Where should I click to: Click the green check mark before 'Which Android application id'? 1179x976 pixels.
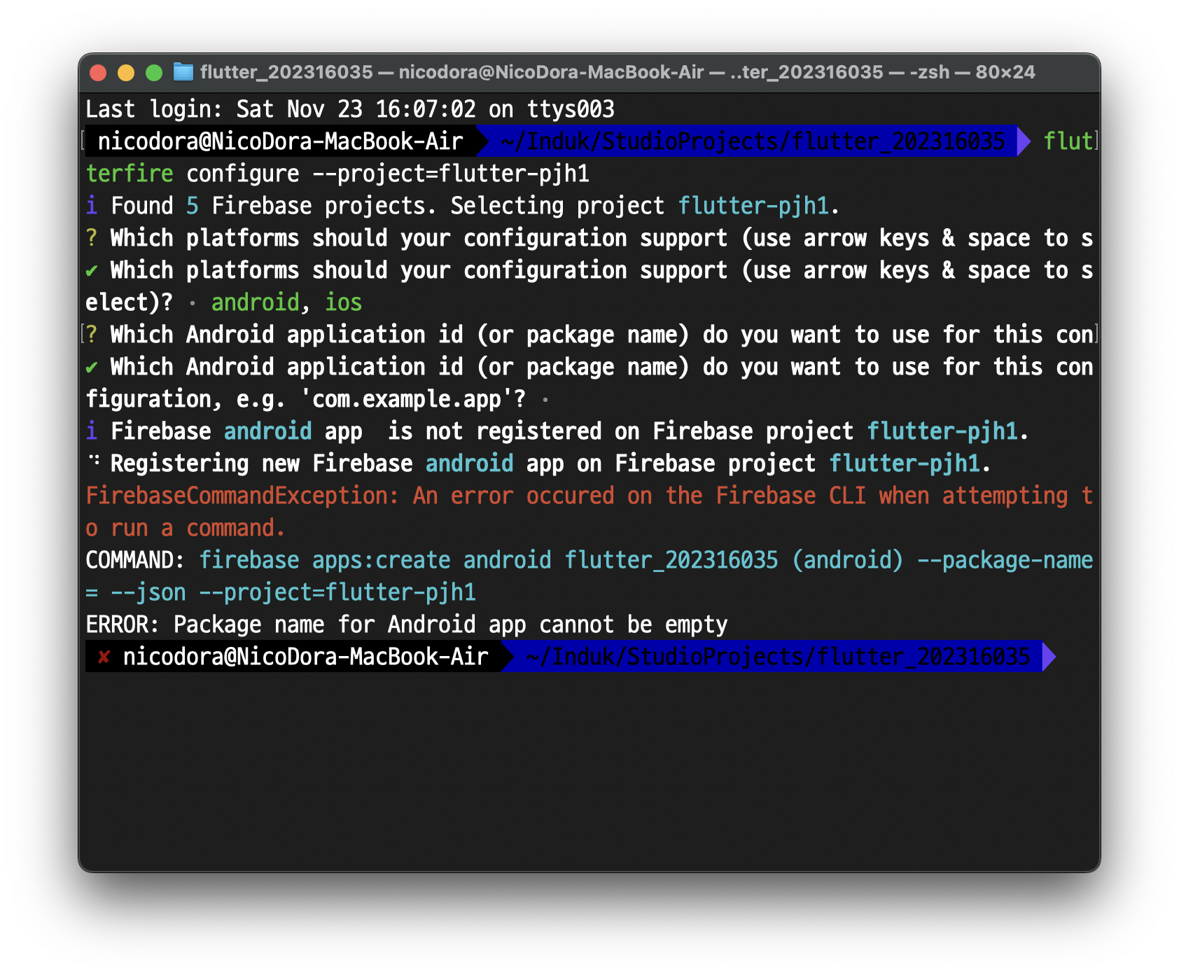coord(92,367)
